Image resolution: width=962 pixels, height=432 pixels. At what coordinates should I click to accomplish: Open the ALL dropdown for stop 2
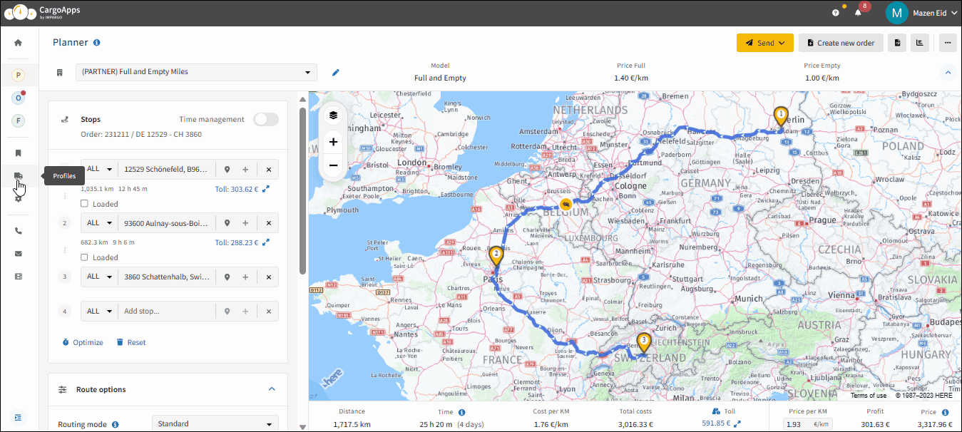tap(100, 223)
